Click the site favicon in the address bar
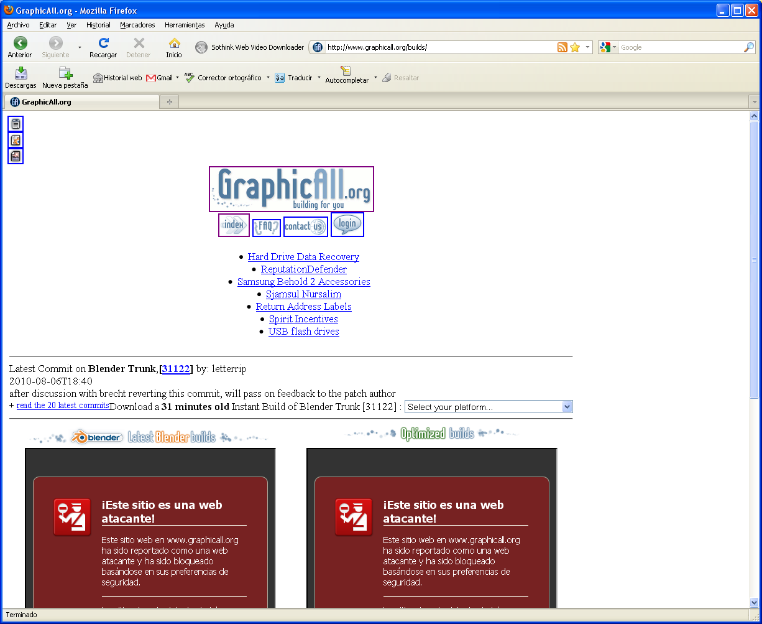This screenshot has width=762, height=624. (318, 47)
